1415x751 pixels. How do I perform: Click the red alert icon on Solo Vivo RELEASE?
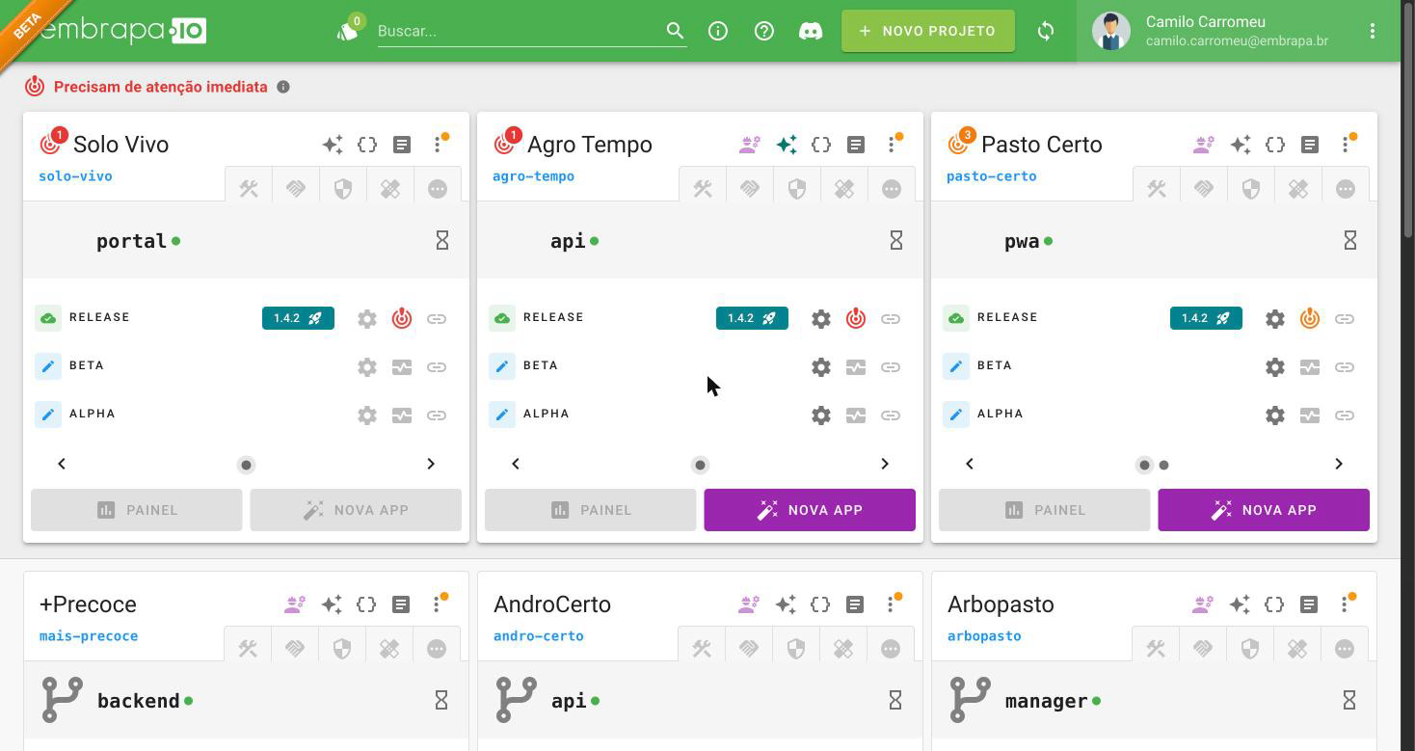(402, 318)
